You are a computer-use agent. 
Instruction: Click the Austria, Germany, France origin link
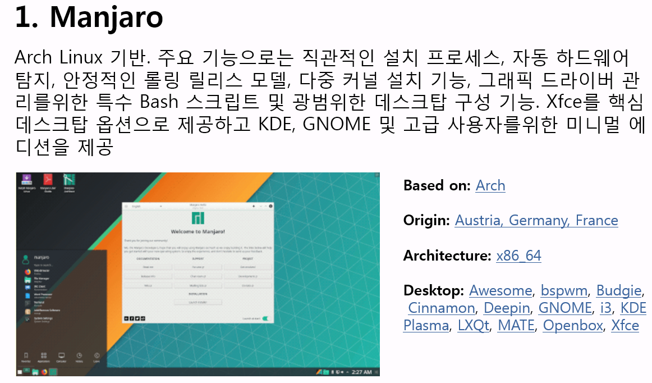[536, 220]
